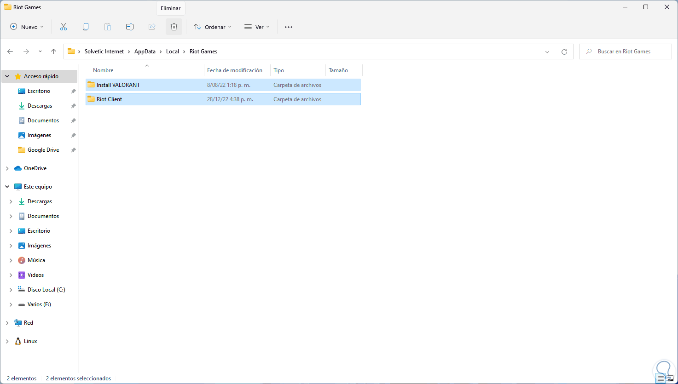Open Documentos in quick access
678x384 pixels.
point(43,120)
